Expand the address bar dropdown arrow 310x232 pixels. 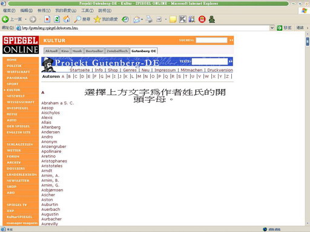(x=272, y=28)
